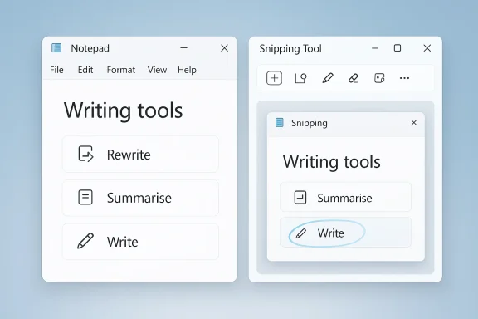Screen dimensions: 478x319
Task: Select the shapes tool in Snipping Tool
Action: [301, 78]
